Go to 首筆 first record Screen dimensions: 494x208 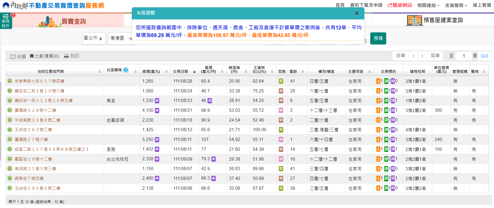401,56
